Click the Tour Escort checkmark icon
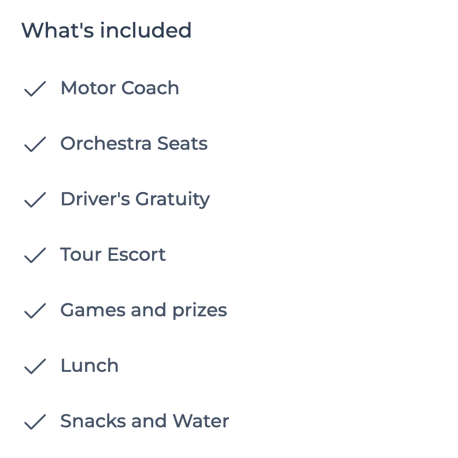The image size is (458, 458). pyautogui.click(x=35, y=255)
